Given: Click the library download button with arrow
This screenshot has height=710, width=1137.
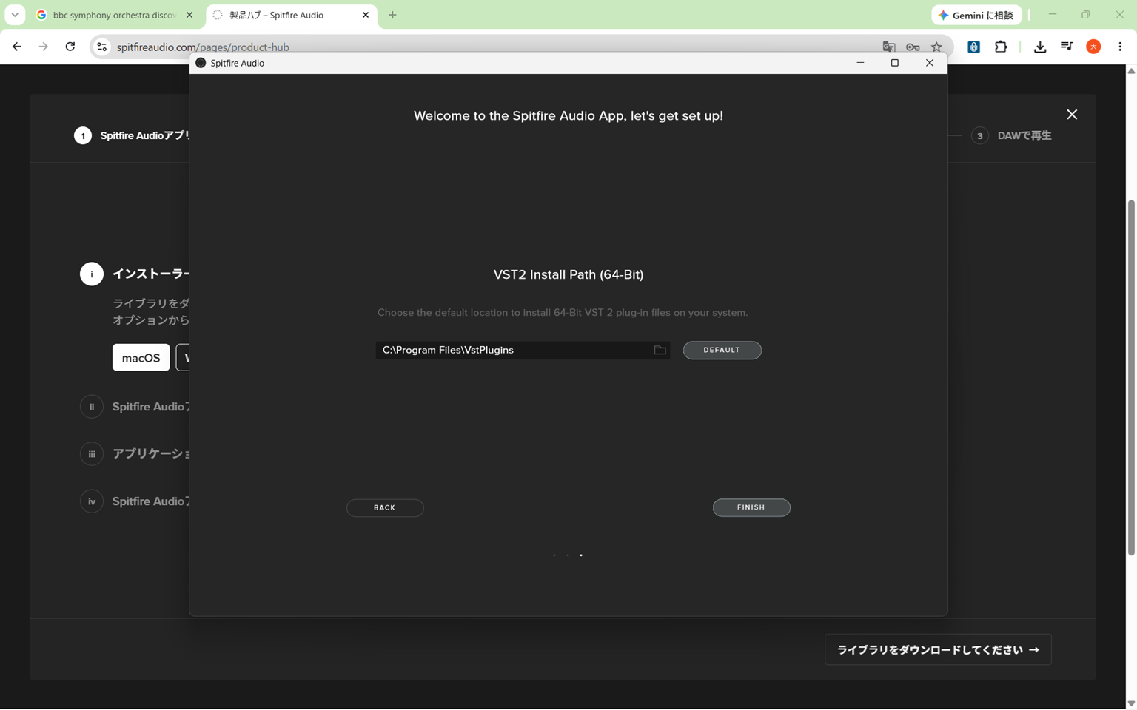Looking at the screenshot, I should (938, 649).
